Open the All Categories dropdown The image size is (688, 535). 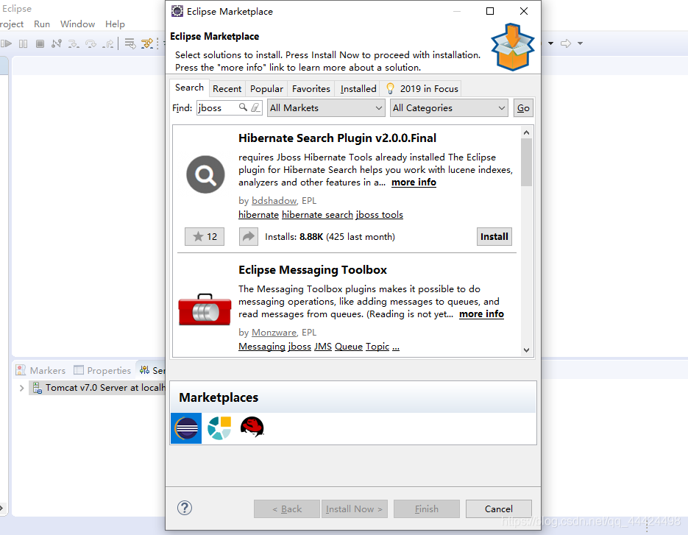(449, 108)
